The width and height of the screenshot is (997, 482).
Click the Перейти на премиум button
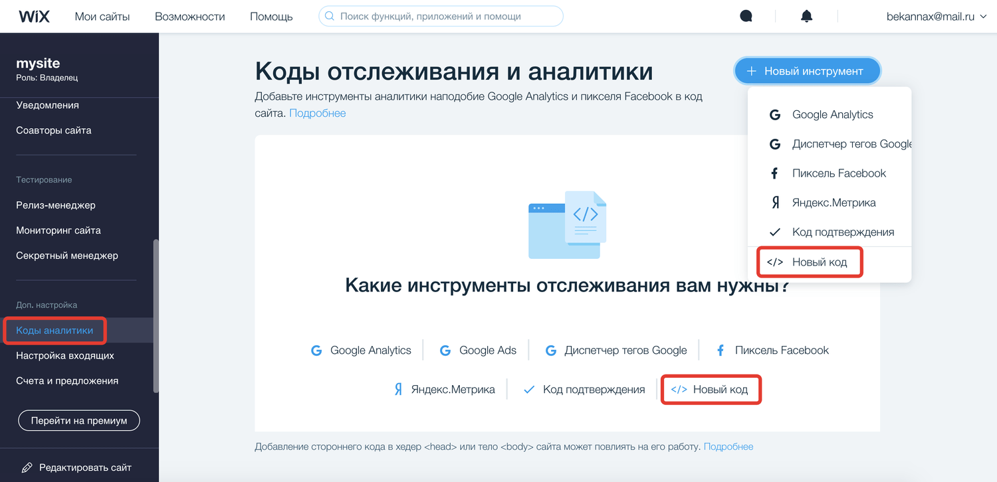tap(79, 420)
